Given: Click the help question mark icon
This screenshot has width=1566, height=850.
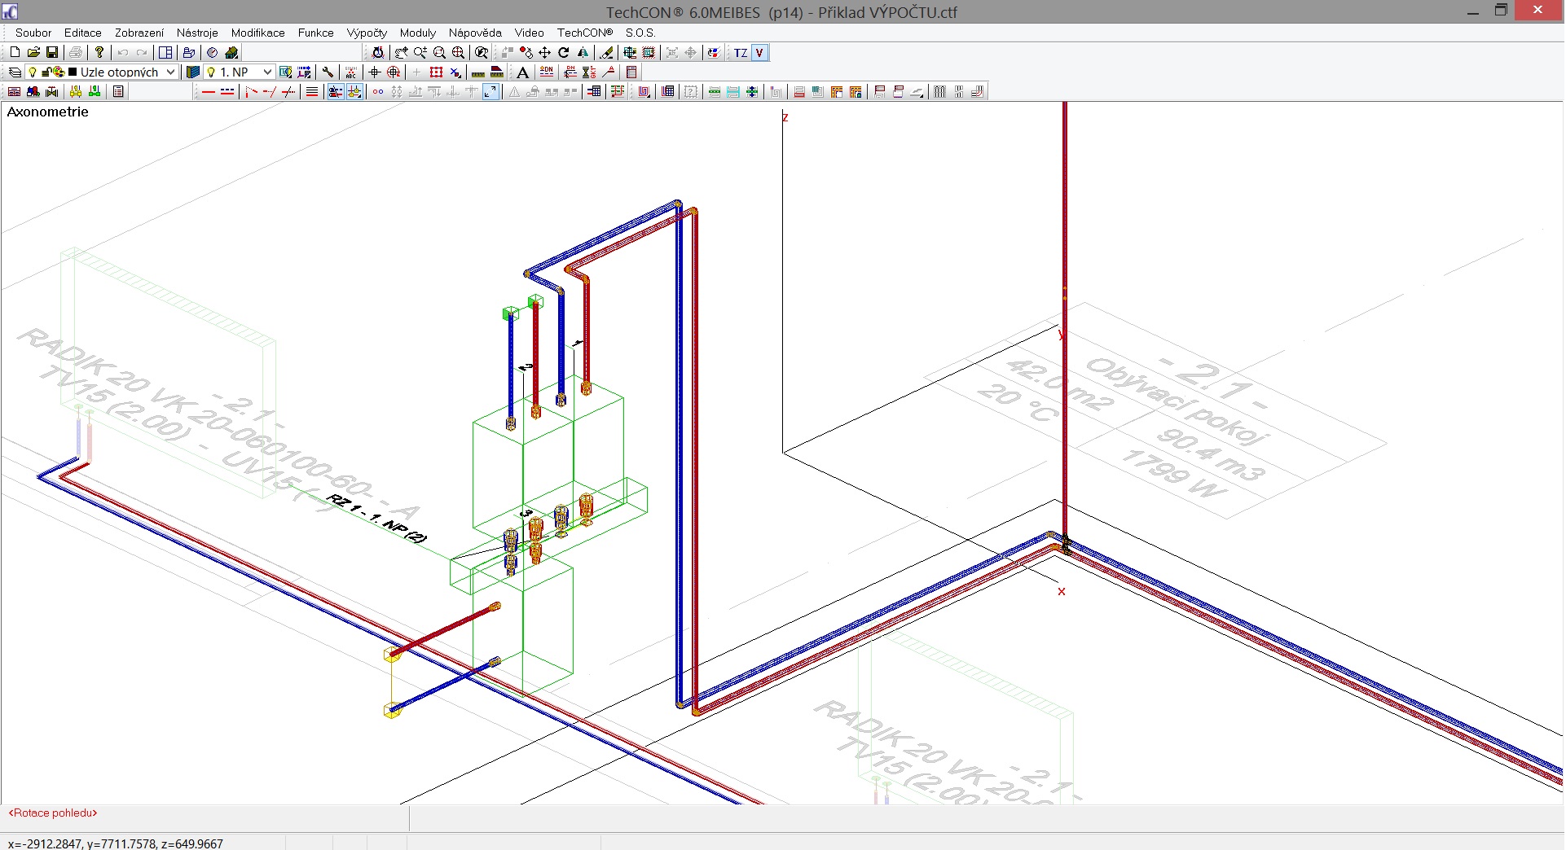Looking at the screenshot, I should click(99, 53).
